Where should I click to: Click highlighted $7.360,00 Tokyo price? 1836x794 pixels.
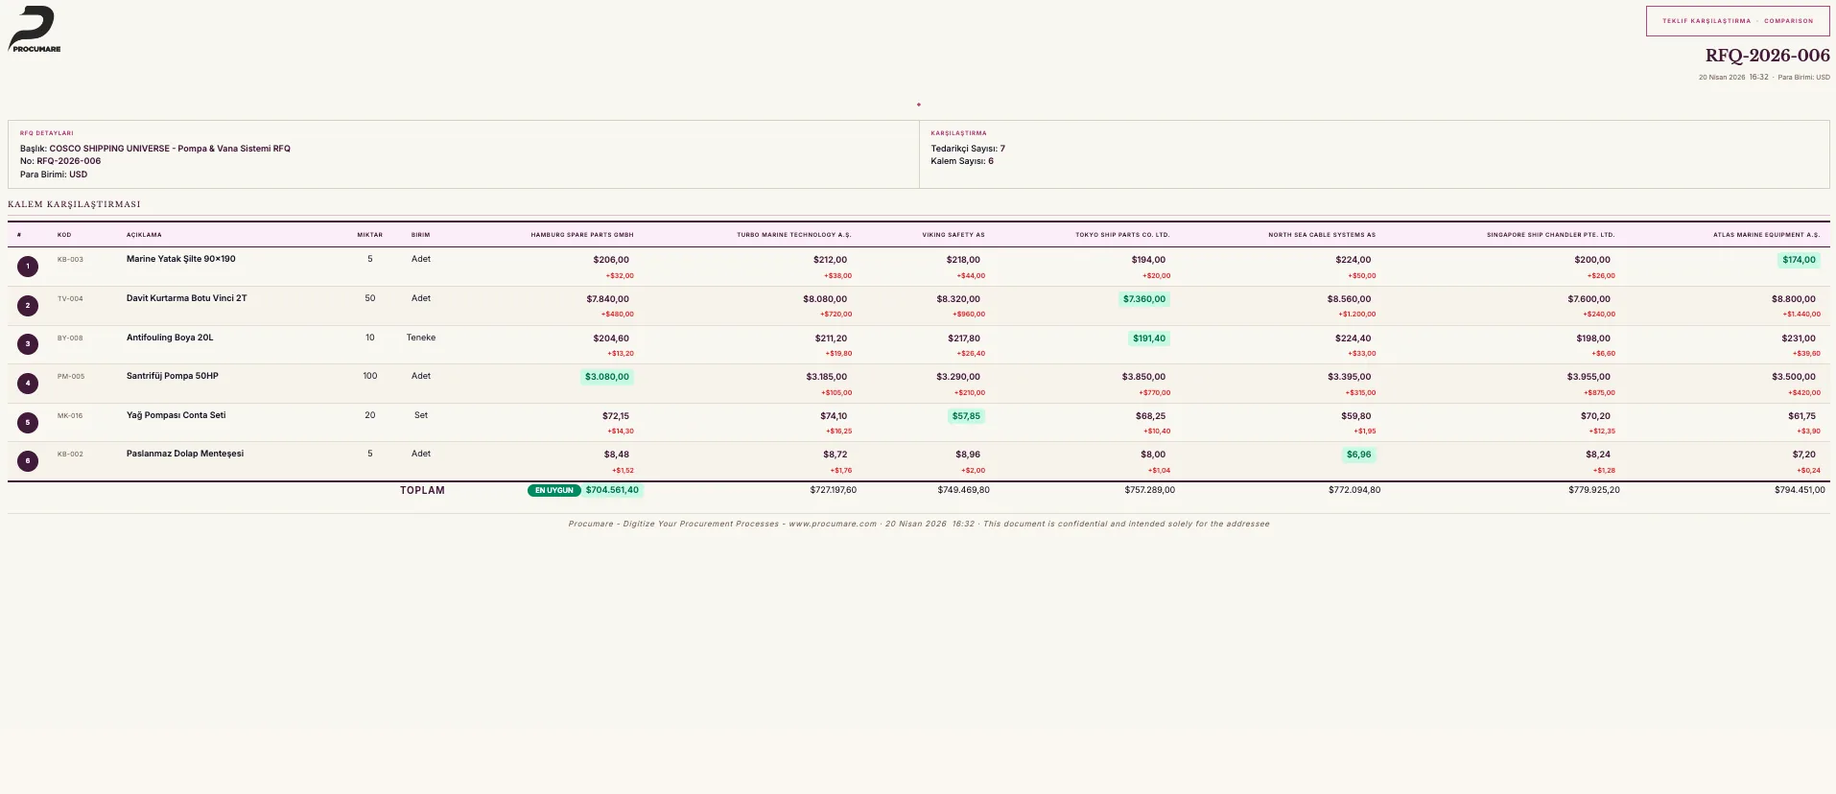pyautogui.click(x=1144, y=299)
